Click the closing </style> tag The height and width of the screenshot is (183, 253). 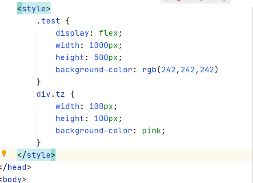coord(36,155)
